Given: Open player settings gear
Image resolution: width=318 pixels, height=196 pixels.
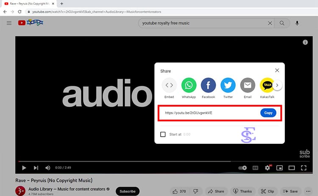Looking at the screenshot, I should [268, 168].
